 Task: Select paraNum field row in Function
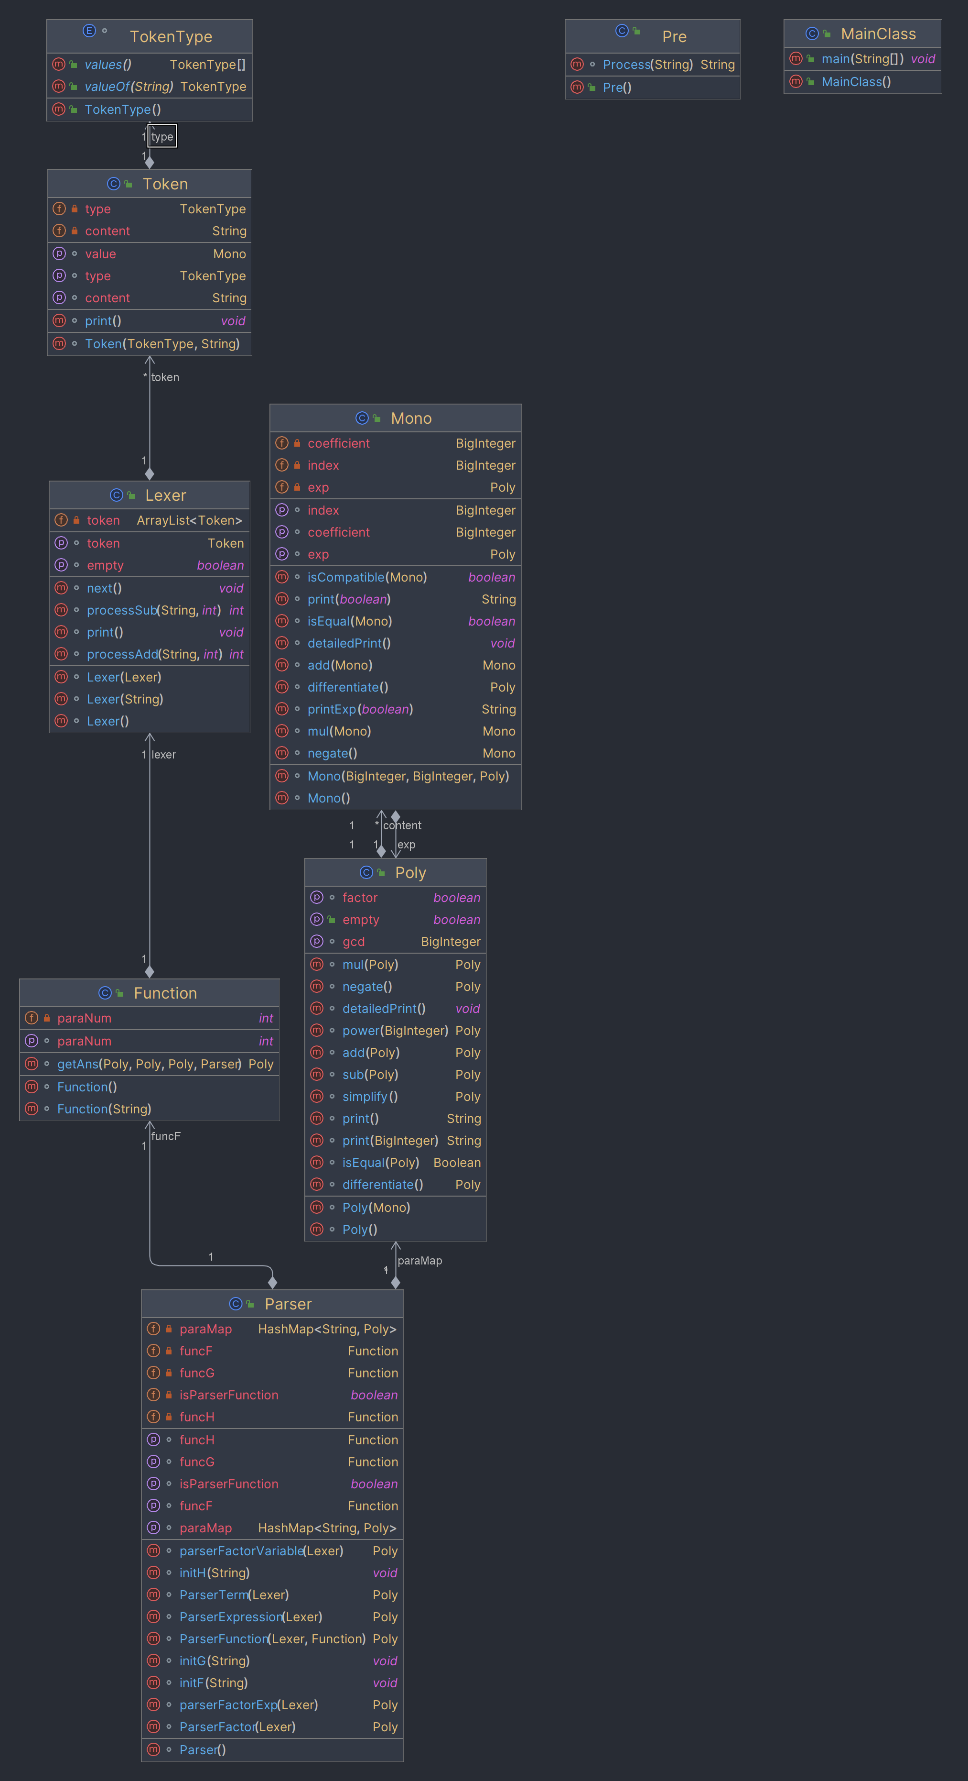149,1018
